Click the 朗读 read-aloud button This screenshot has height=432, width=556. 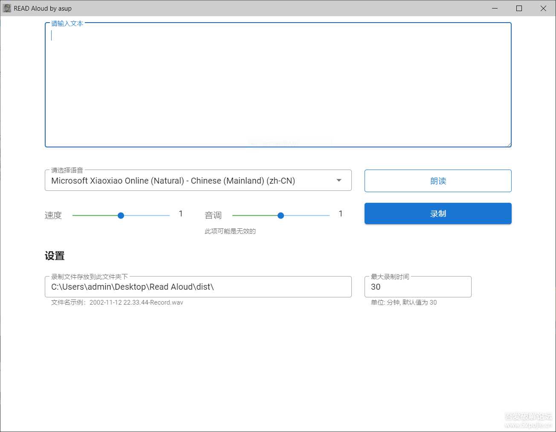(437, 181)
